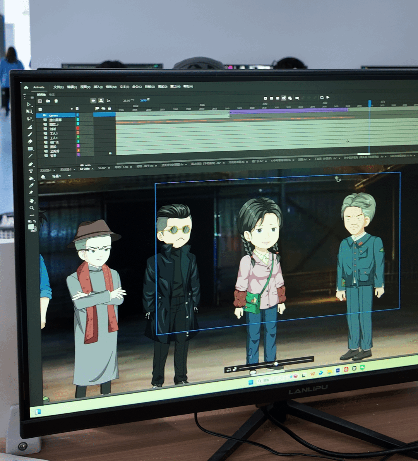Toggle the camera button in timeline
The width and height of the screenshot is (418, 461).
[x=93, y=101]
